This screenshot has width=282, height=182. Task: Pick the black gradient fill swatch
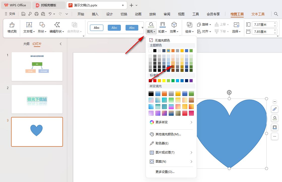(x=151, y=94)
